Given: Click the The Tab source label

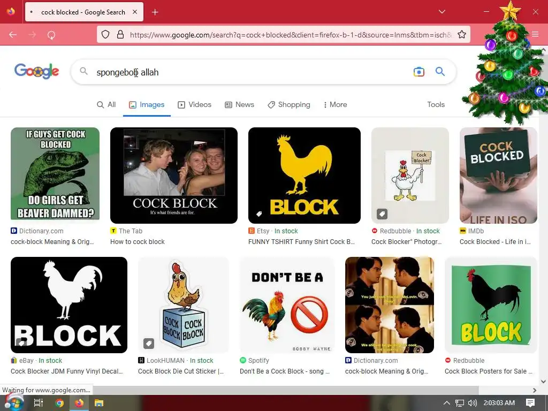Looking at the screenshot, I should coord(131,231).
